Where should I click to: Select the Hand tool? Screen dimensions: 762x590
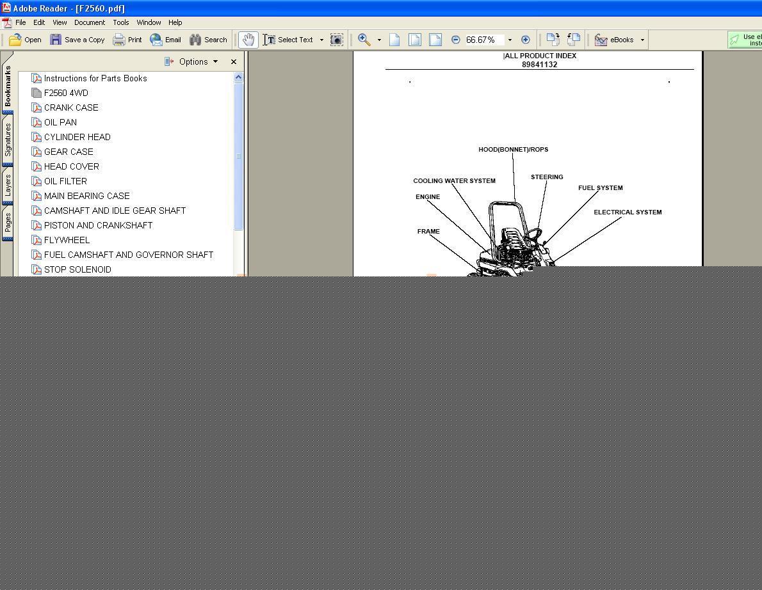pos(248,40)
